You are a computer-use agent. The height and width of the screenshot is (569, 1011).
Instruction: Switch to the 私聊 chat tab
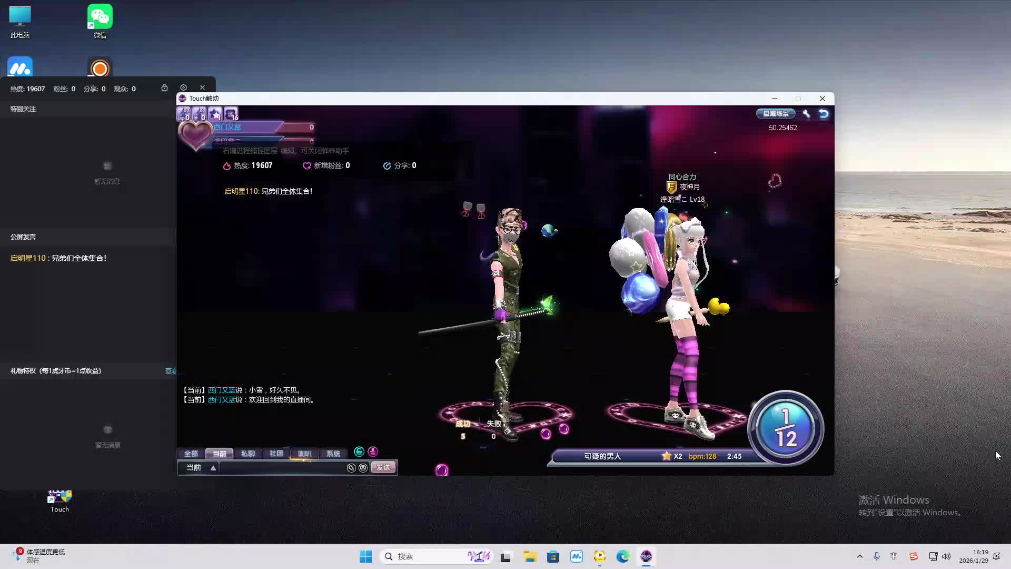click(247, 454)
